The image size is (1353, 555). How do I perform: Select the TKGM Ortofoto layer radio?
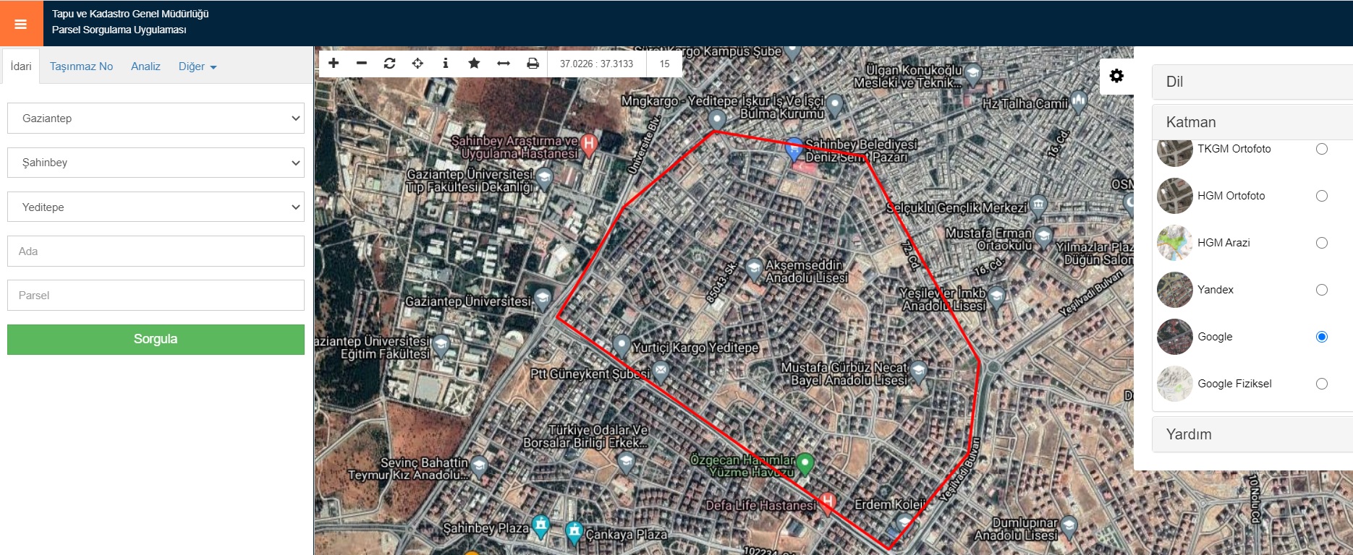tap(1322, 149)
